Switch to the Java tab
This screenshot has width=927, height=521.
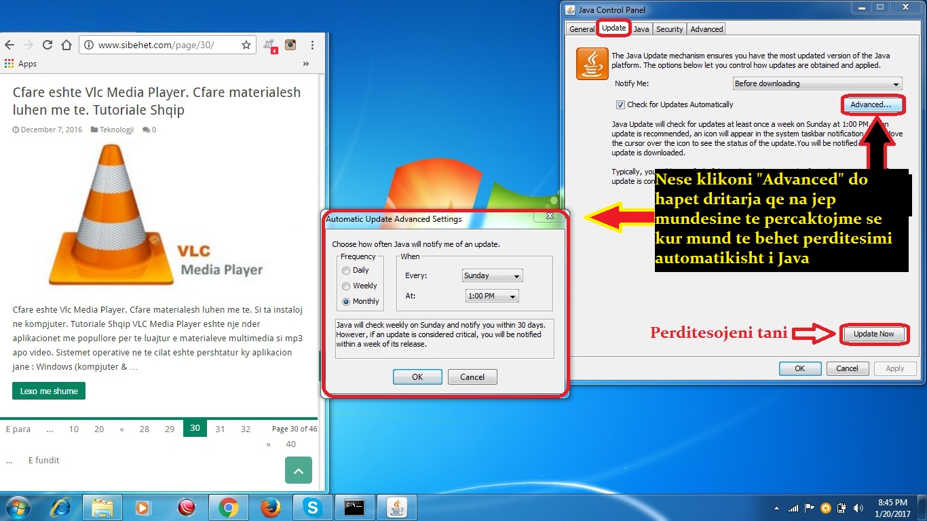[x=641, y=29]
